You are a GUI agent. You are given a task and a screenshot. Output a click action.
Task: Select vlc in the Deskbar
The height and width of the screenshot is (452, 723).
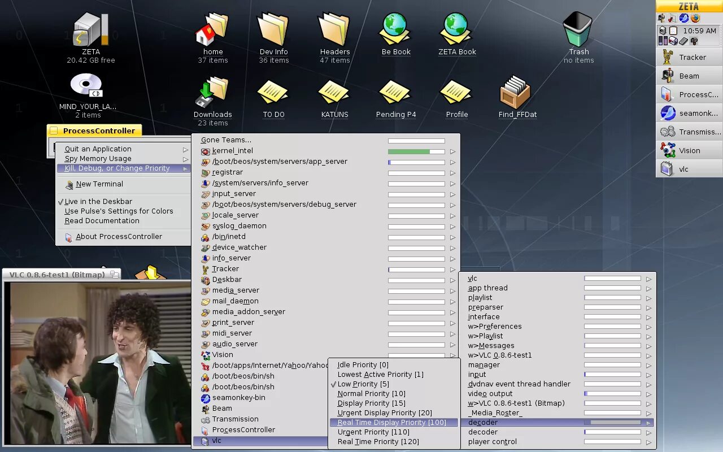tap(689, 169)
